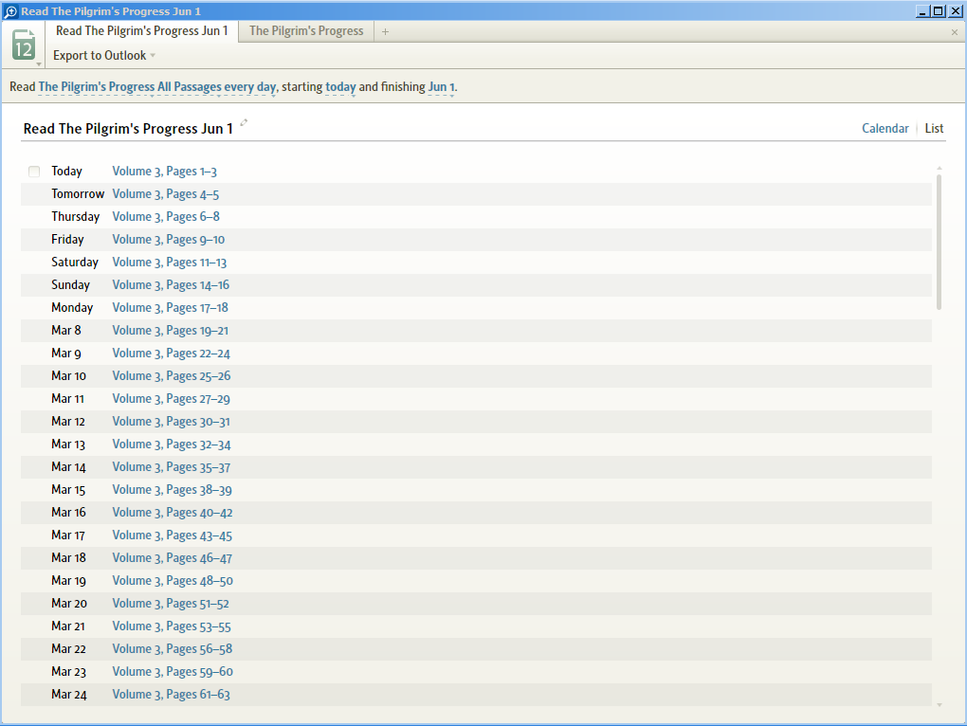Open the Export to Outlook dropdown
This screenshot has height=726, width=967.
[x=104, y=56]
